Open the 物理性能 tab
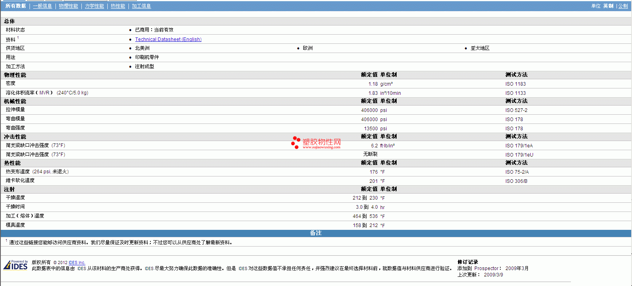Viewport: 632px width, 286px height. point(68,6)
